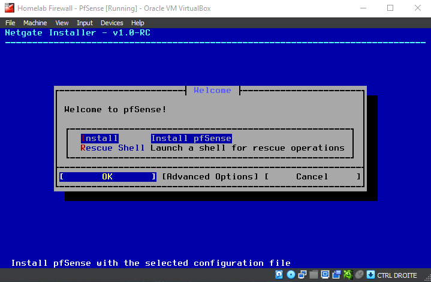Click the VirtualBox logo in the title bar
The height and width of the screenshot is (282, 431).
pos(10,8)
